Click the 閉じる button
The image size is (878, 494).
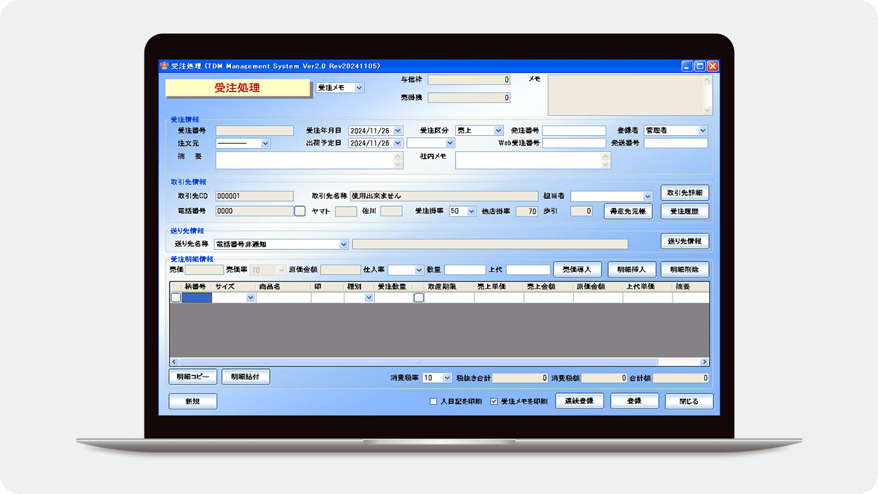(x=689, y=401)
